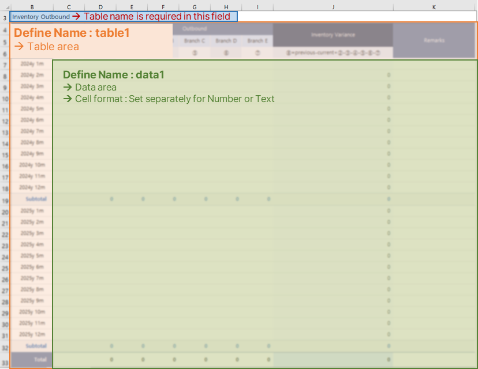Select column D header

[x=100, y=7]
